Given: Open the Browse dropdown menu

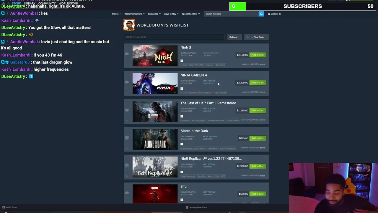Looking at the screenshot, I should (116, 14).
